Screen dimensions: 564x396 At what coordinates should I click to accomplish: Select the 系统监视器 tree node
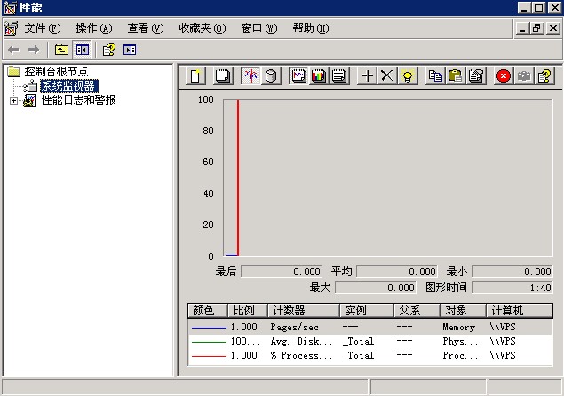pyautogui.click(x=69, y=86)
